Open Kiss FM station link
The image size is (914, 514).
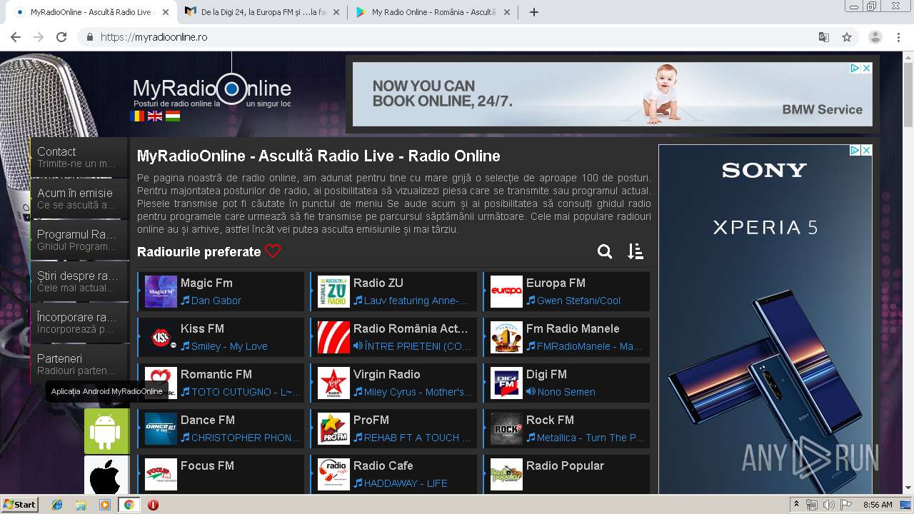(202, 328)
